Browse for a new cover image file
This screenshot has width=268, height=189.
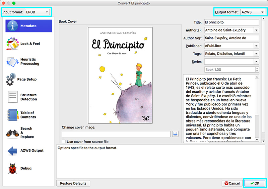click(x=175, y=134)
